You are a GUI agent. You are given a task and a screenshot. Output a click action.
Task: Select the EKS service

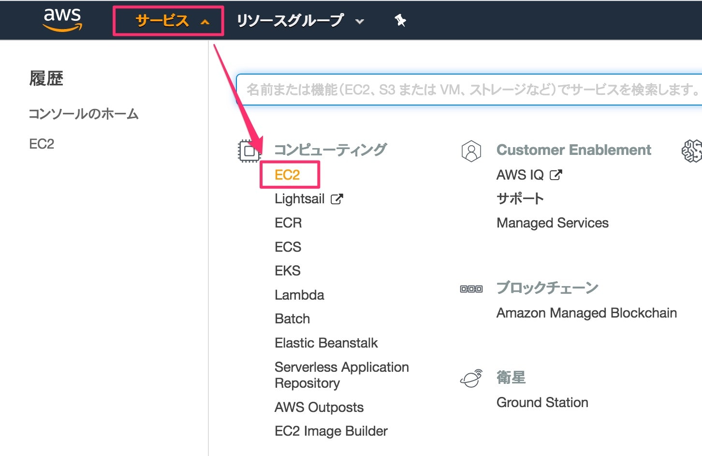(288, 271)
